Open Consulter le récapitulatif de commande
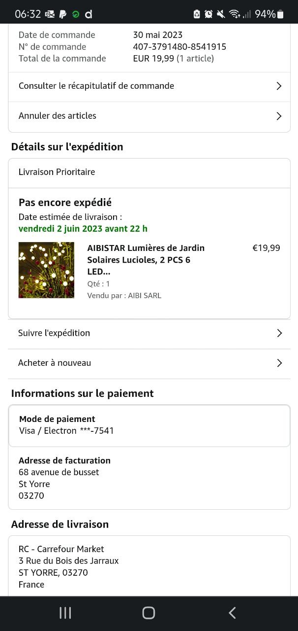This screenshot has height=631, width=298. coord(96,86)
